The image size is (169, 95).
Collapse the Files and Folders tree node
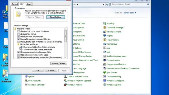pyautogui.click(x=15, y=29)
